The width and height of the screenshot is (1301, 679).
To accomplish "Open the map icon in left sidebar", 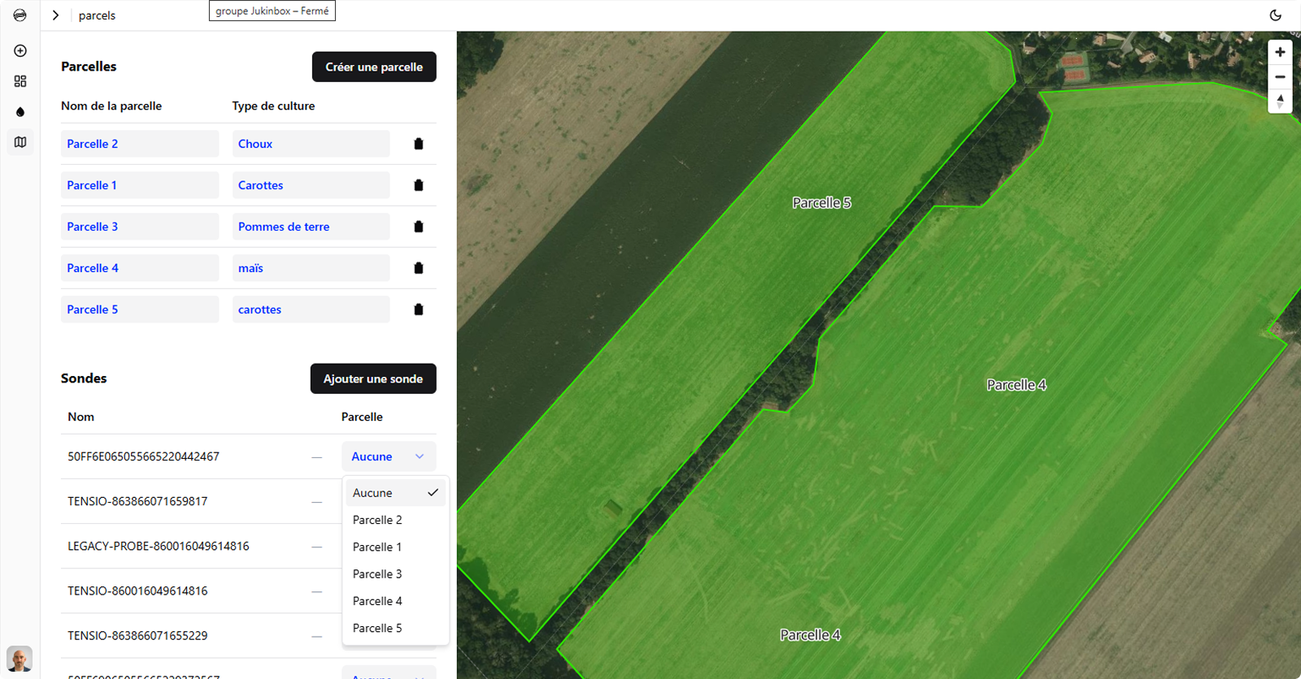I will [20, 142].
